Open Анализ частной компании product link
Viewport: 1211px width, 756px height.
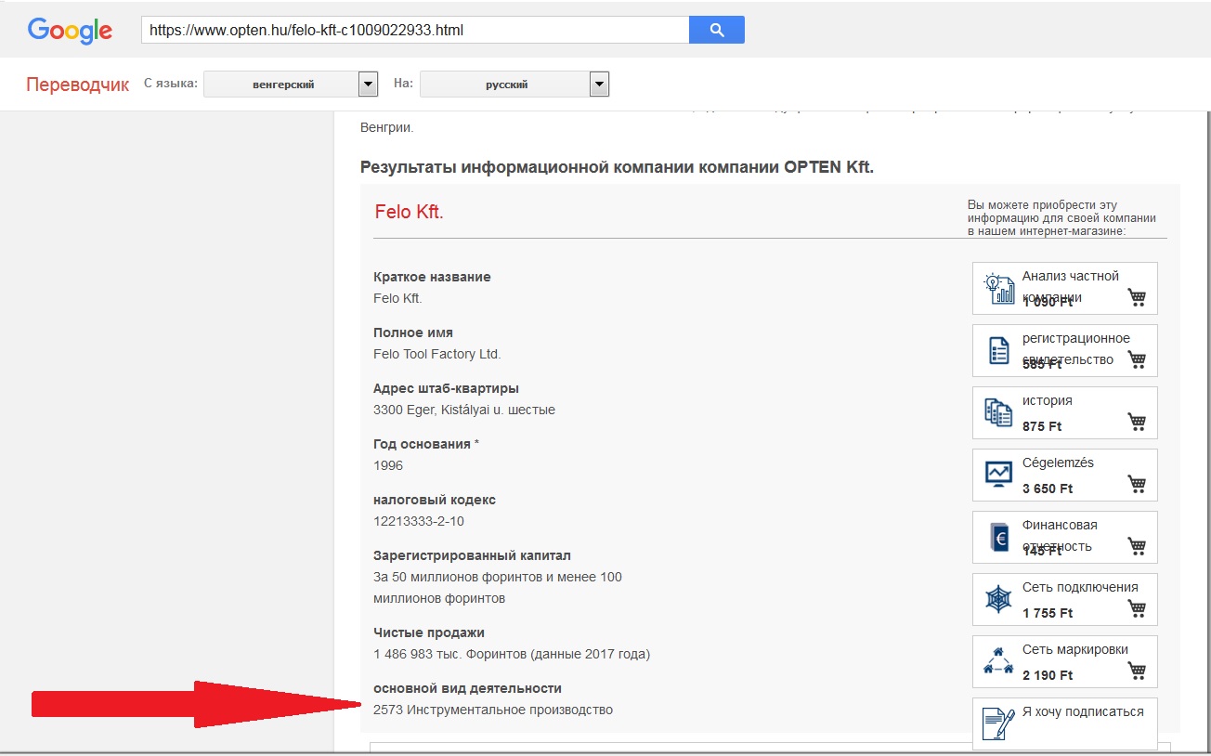1071,286
